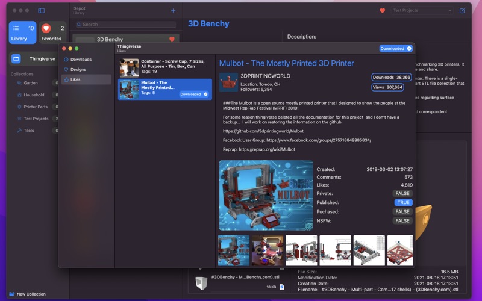This screenshot has width=482, height=301.
Task: Toggle the sidebar icon in Depot window
Action: 41,11
